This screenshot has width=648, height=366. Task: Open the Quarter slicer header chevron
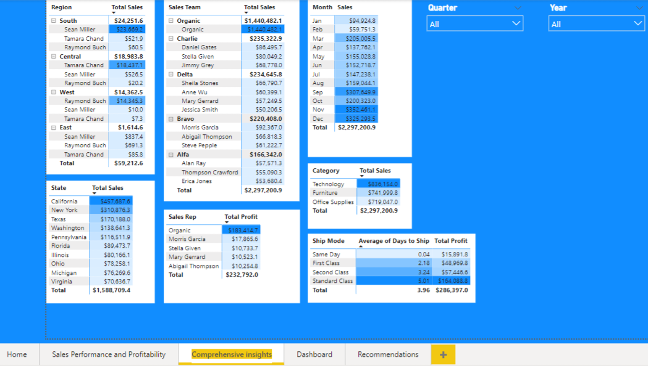click(x=516, y=7)
